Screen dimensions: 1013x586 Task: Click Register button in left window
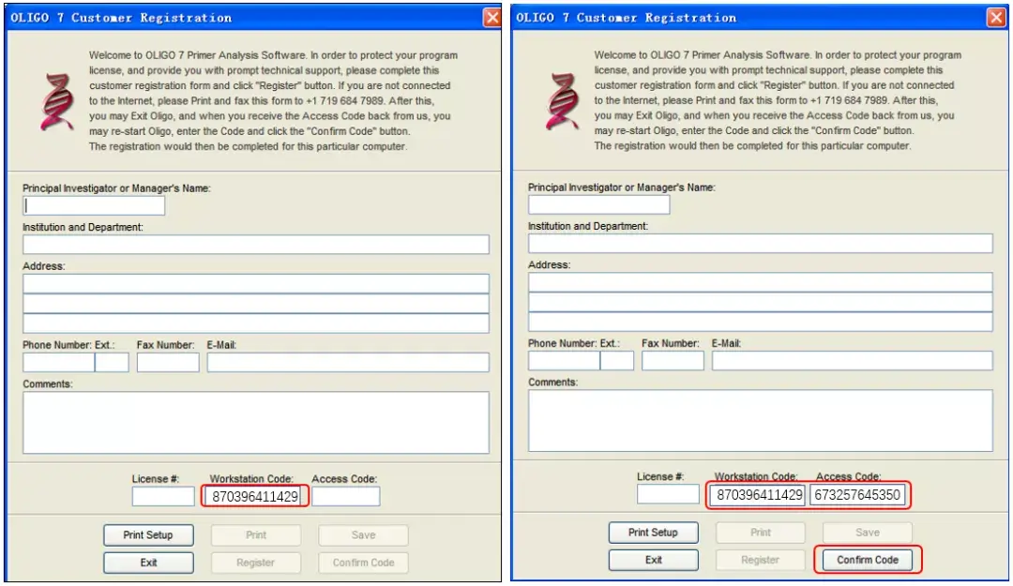point(256,563)
